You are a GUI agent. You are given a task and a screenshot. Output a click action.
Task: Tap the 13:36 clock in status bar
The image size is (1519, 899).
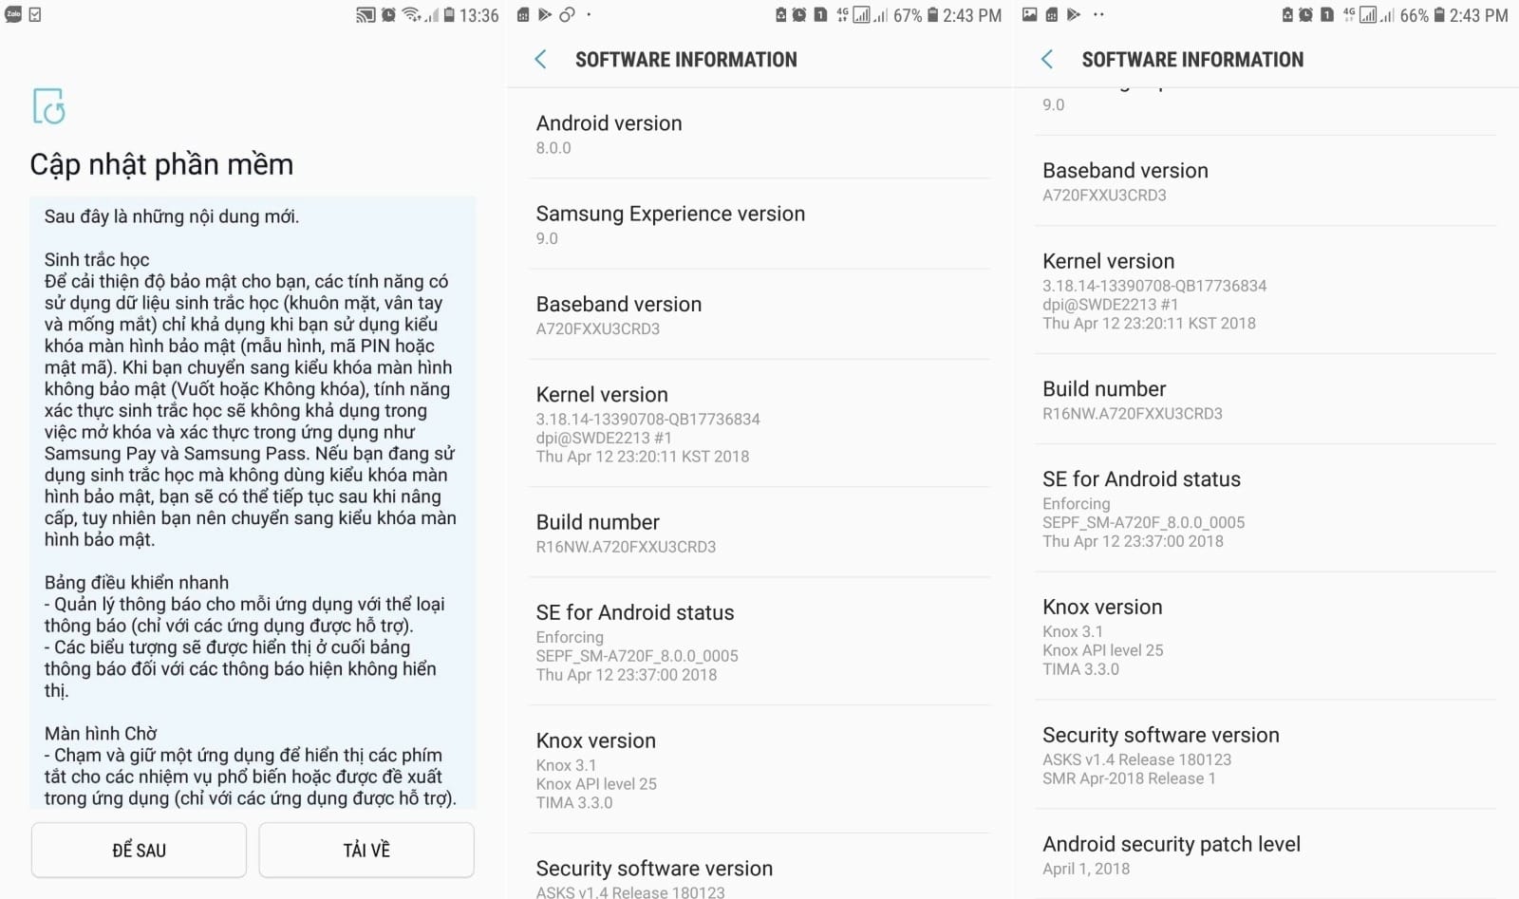point(478,15)
